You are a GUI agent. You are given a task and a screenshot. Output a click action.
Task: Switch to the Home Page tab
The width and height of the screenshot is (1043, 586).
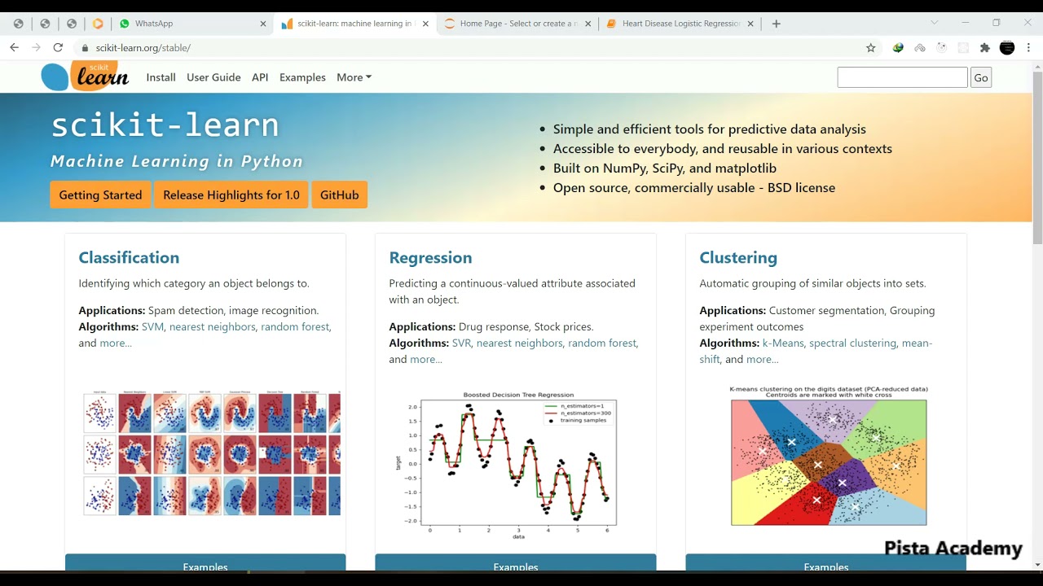pos(517,24)
